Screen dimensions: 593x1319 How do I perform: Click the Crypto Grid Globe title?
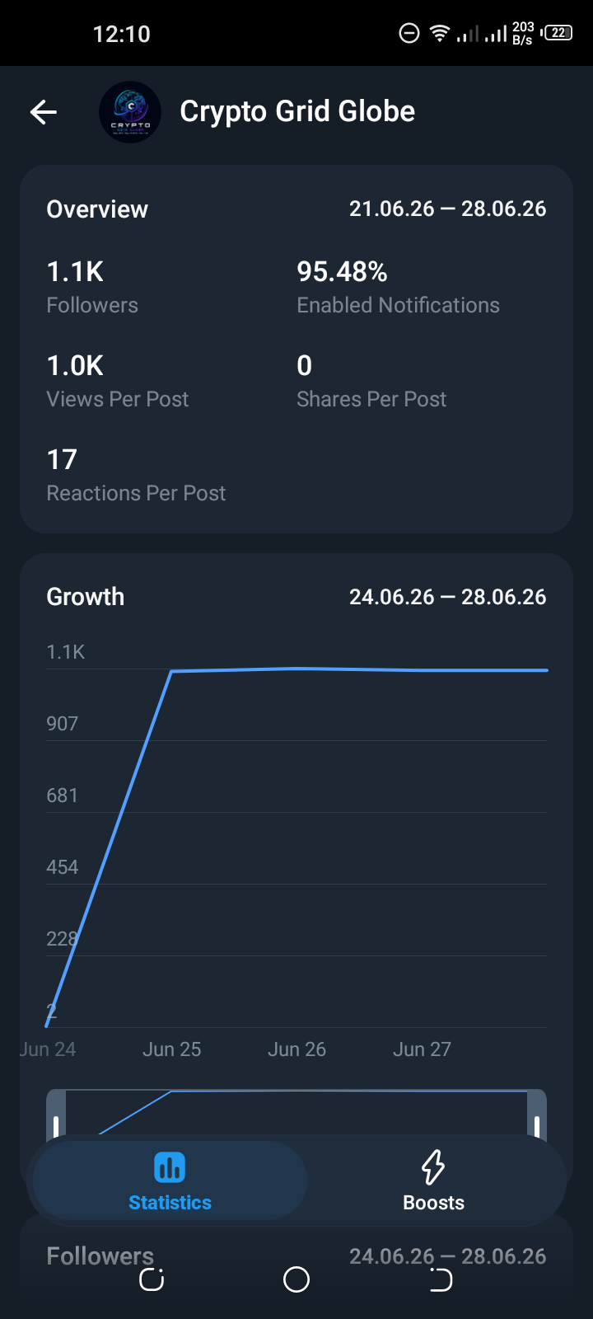297,111
